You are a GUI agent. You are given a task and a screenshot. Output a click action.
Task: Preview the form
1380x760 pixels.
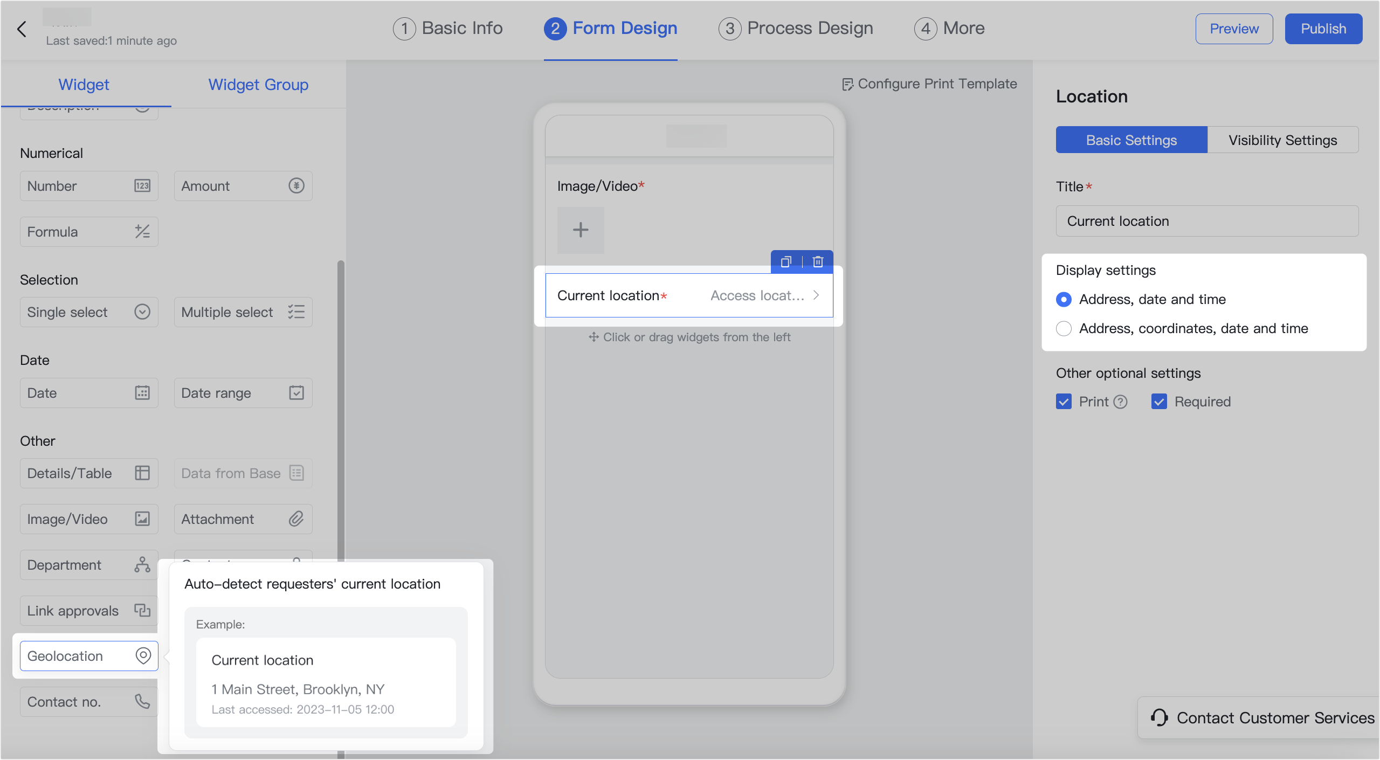coord(1234,29)
